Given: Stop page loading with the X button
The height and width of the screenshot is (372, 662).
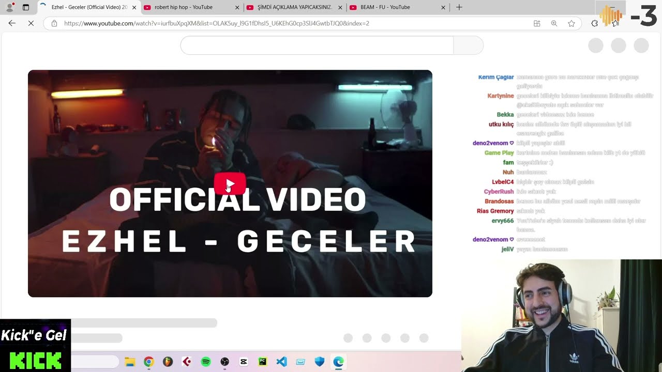Looking at the screenshot, I should tap(31, 23).
